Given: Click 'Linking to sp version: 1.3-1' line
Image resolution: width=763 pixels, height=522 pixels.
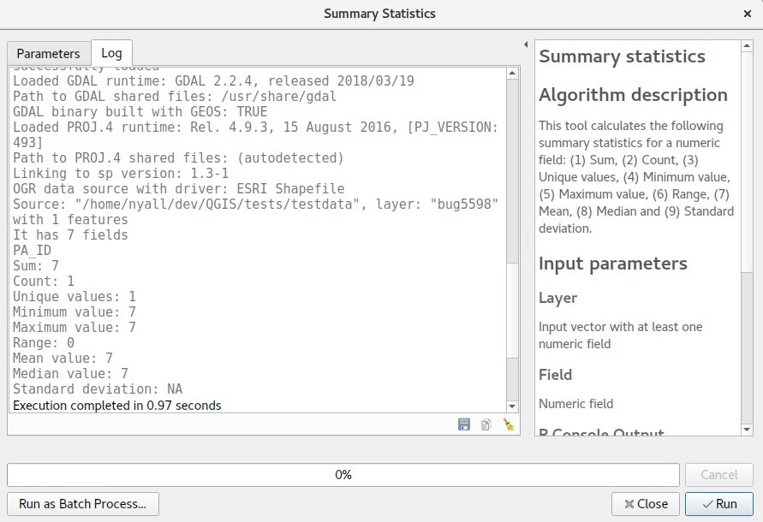Looking at the screenshot, I should pyautogui.click(x=121, y=173).
